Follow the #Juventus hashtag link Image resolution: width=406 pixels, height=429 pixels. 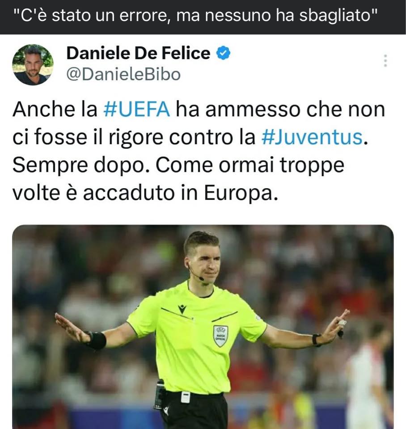point(312,137)
